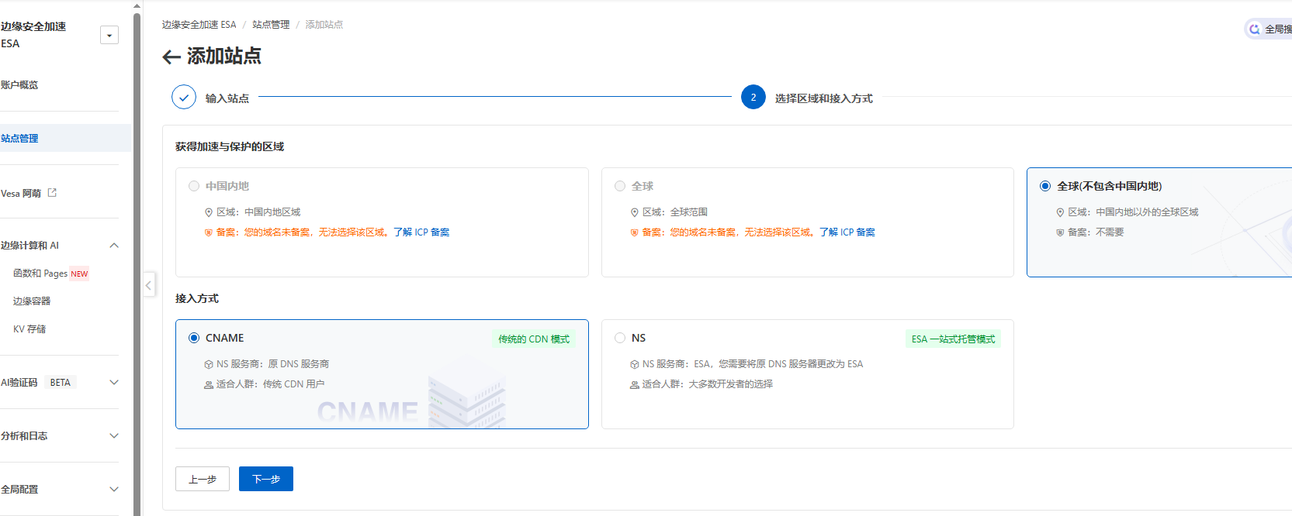Go to 站点管理 breadcrumb link
This screenshot has height=516, width=1292.
coord(271,25)
